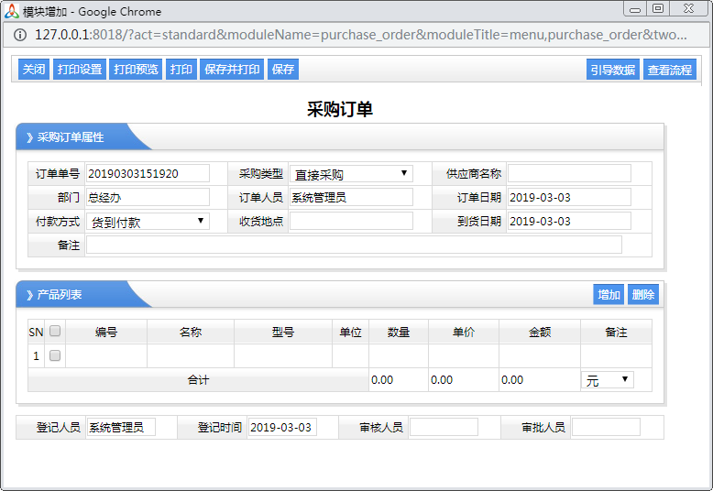The height and width of the screenshot is (491, 713).
Task: Add a product row with 增加
Action: click(x=609, y=294)
